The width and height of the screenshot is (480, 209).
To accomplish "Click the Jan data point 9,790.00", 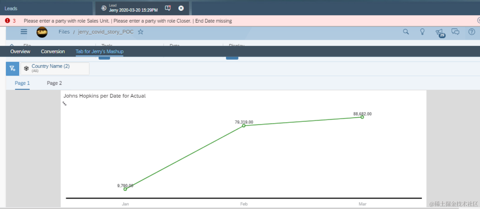I will pos(125,189).
